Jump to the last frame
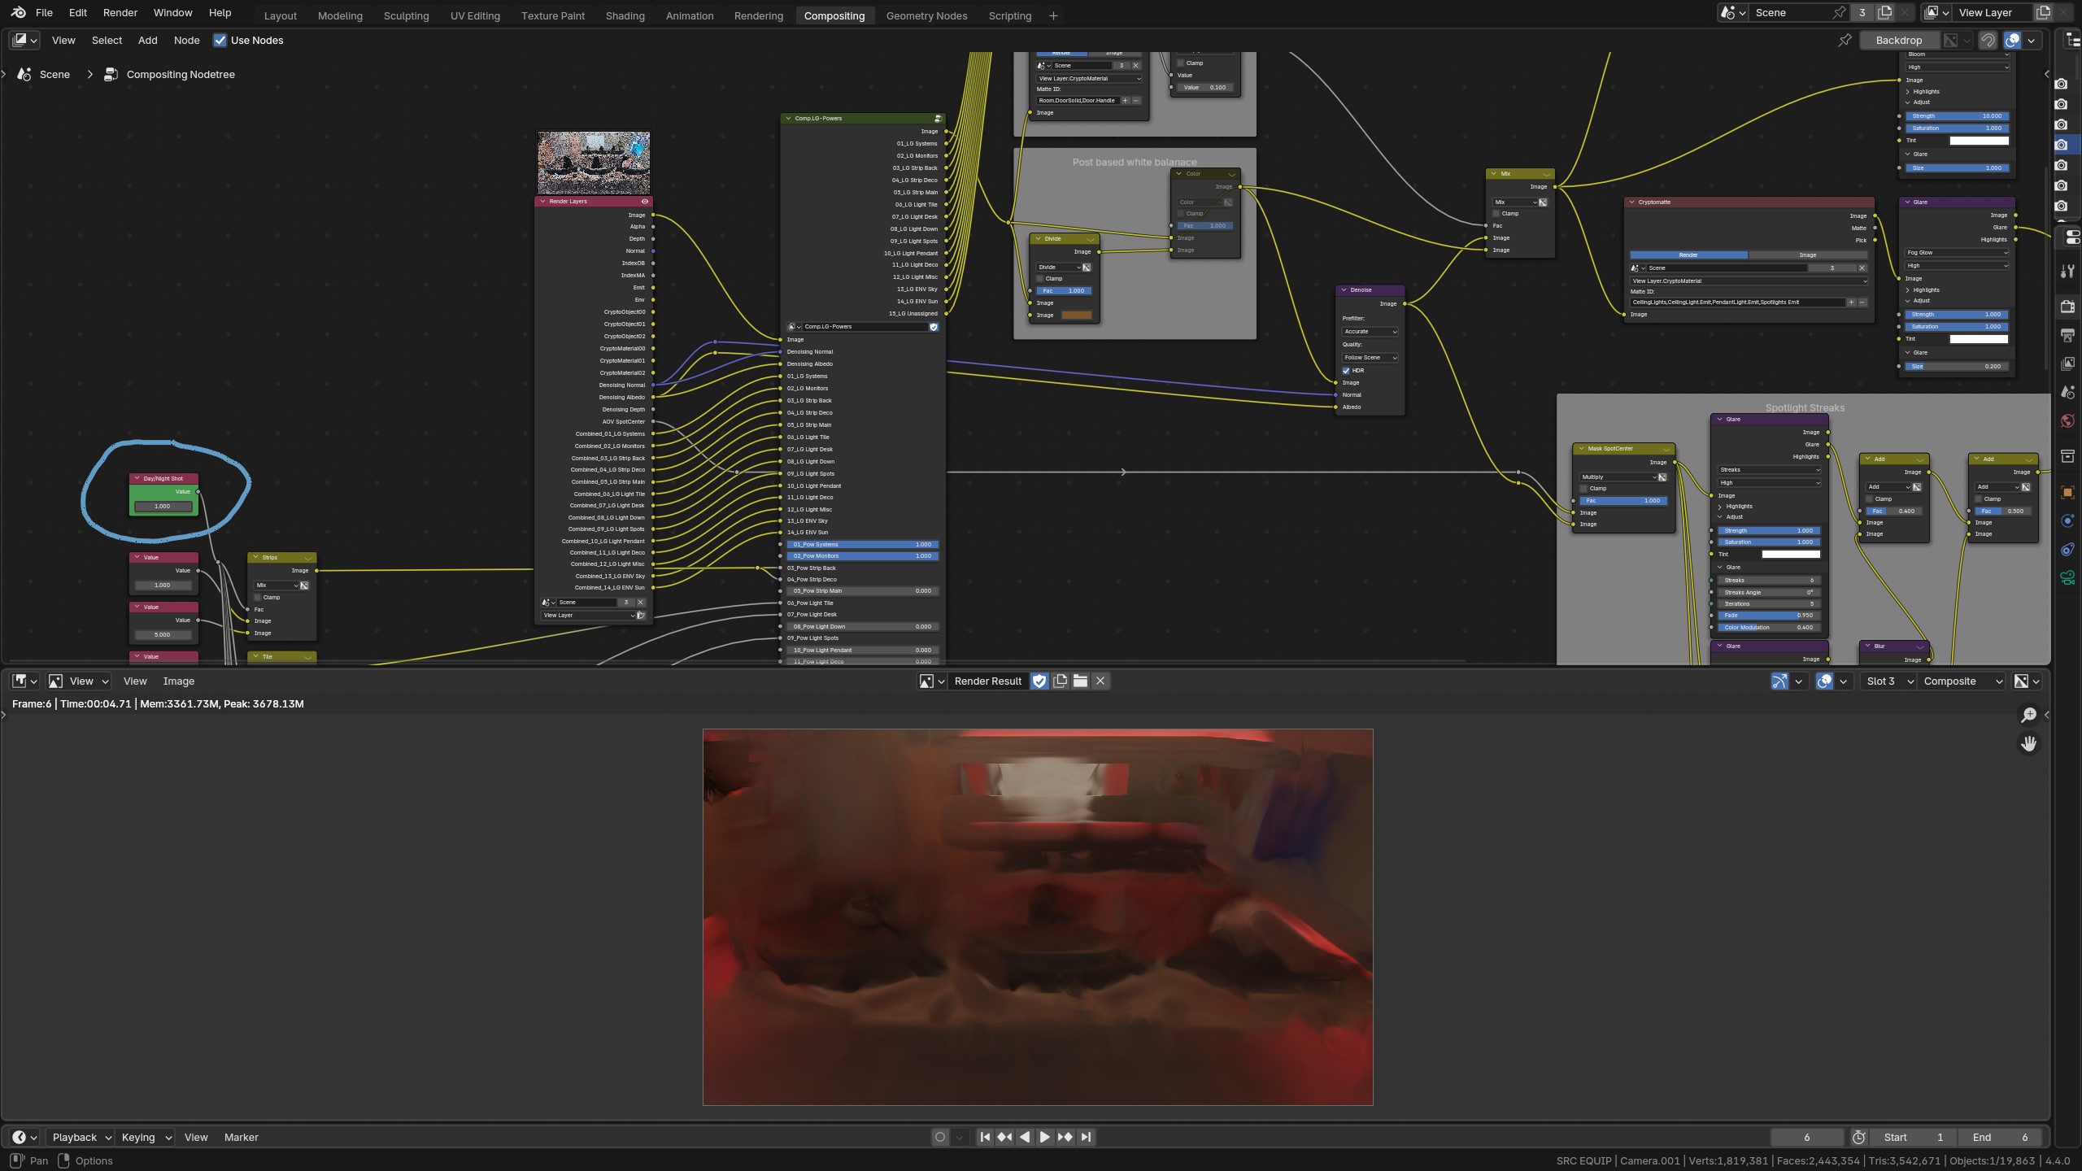 pos(1086,1138)
